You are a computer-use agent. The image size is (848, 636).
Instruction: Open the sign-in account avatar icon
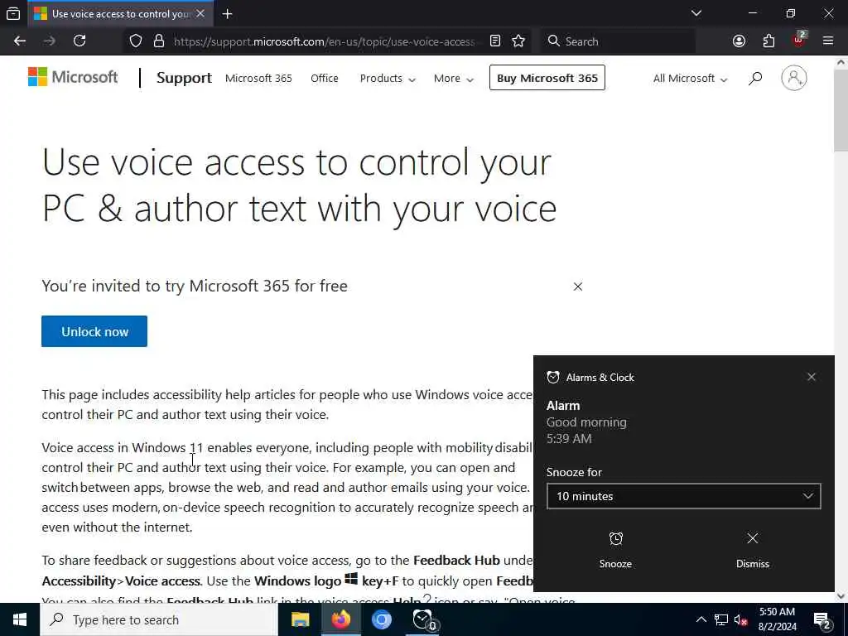tap(794, 78)
